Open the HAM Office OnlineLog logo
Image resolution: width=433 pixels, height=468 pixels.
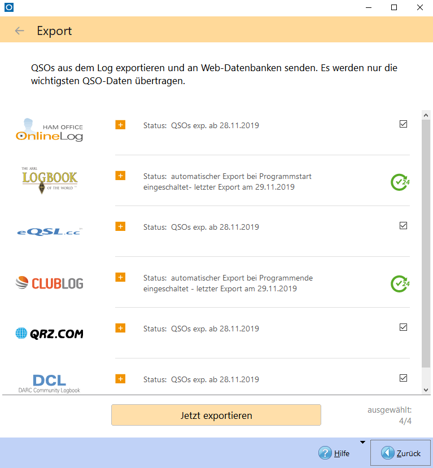(x=49, y=130)
